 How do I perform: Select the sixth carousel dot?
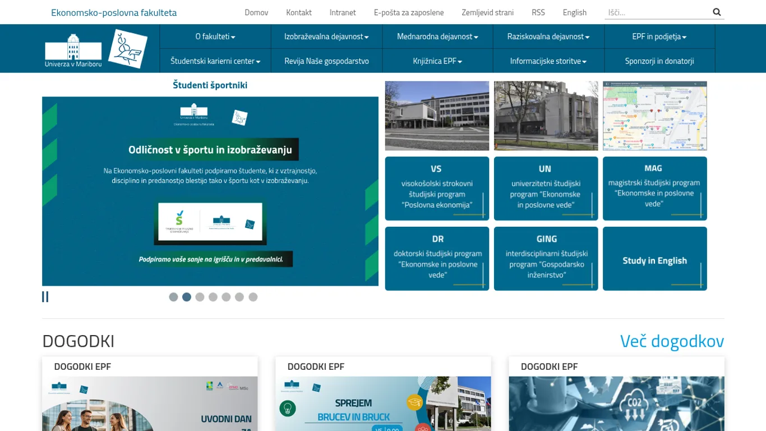pos(239,297)
